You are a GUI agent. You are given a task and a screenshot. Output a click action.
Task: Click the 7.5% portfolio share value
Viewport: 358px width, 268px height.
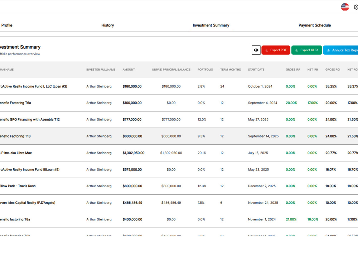click(x=201, y=203)
